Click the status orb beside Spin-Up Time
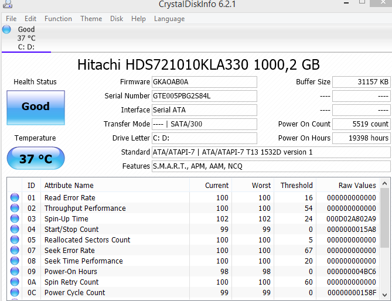This screenshot has width=392, height=301. pos(15,219)
